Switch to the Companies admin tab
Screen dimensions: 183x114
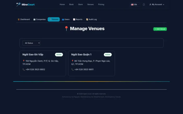[39, 20]
